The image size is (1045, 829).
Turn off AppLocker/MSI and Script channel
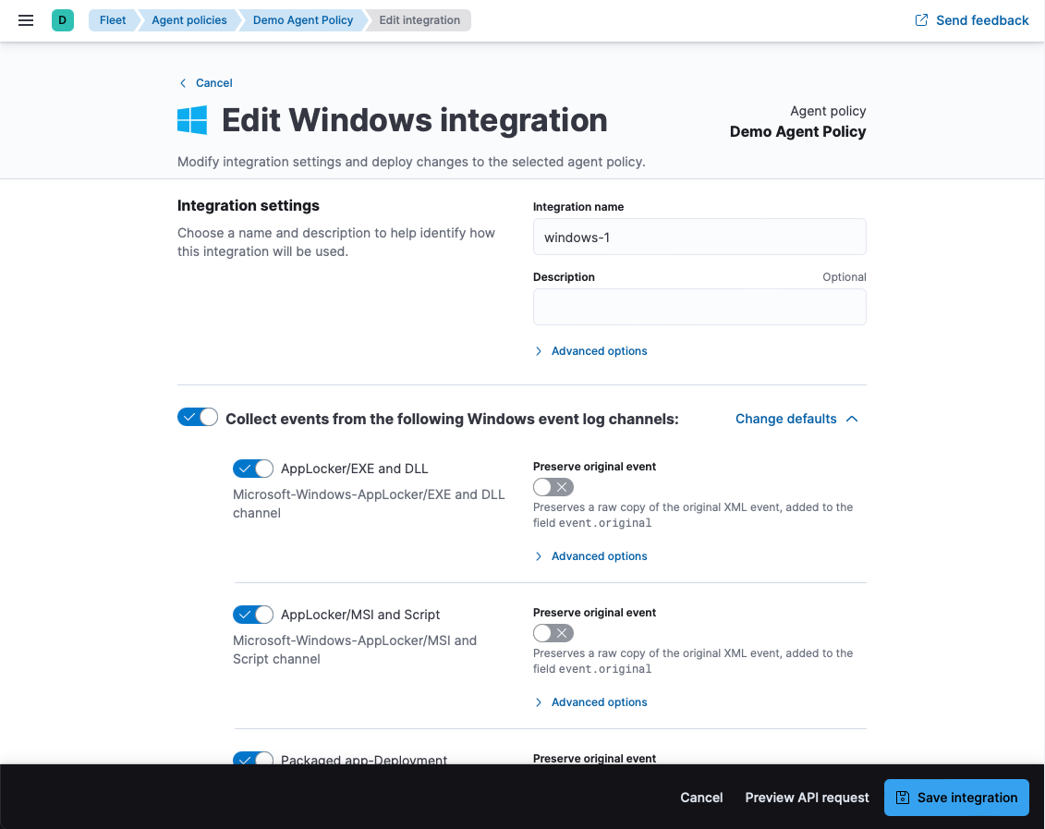[x=253, y=615]
